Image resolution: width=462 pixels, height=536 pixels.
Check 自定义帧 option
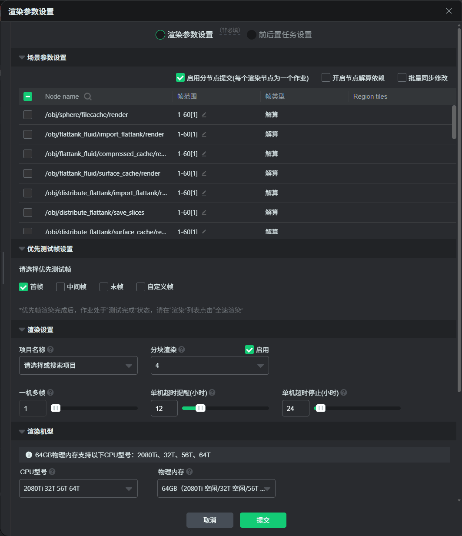141,287
